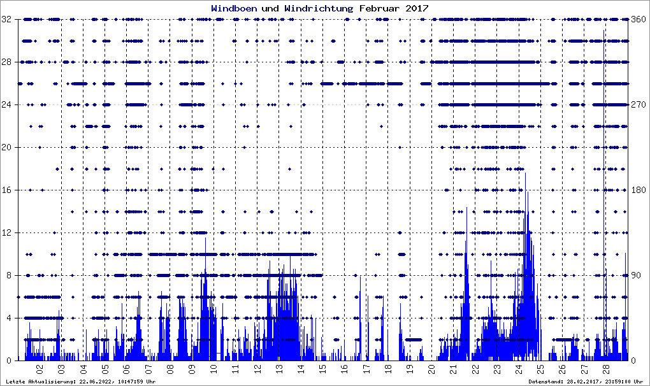650x386 pixels.
Task: Choose day 25 on the date axis
Action: (540, 369)
